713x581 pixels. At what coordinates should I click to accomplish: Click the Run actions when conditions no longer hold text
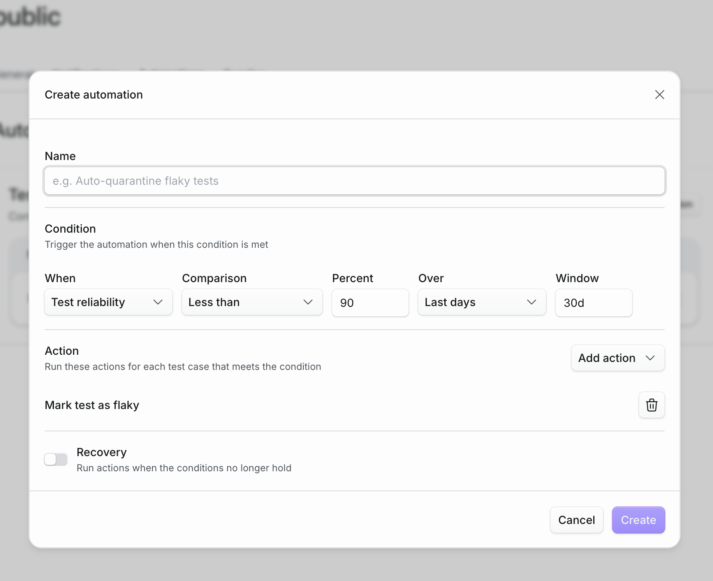184,468
